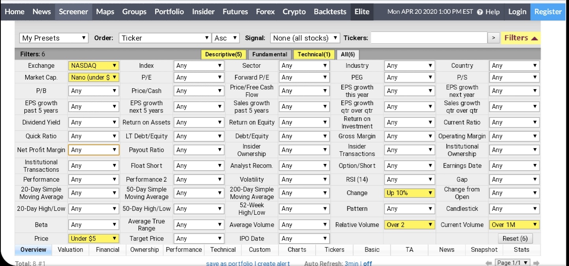The image size is (569, 266).
Task: Open the Country dropdown
Action: (514, 65)
